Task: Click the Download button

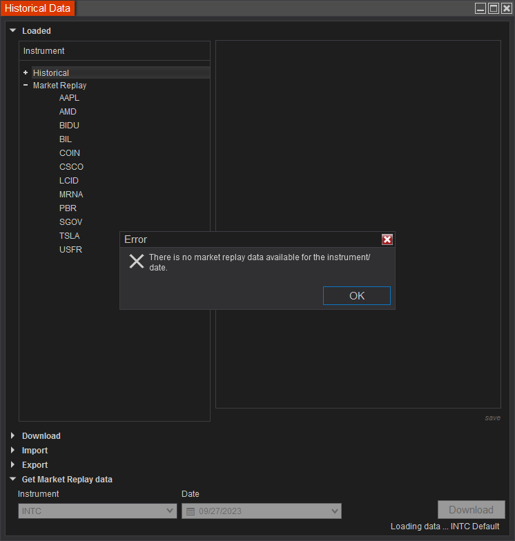Action: coord(471,509)
